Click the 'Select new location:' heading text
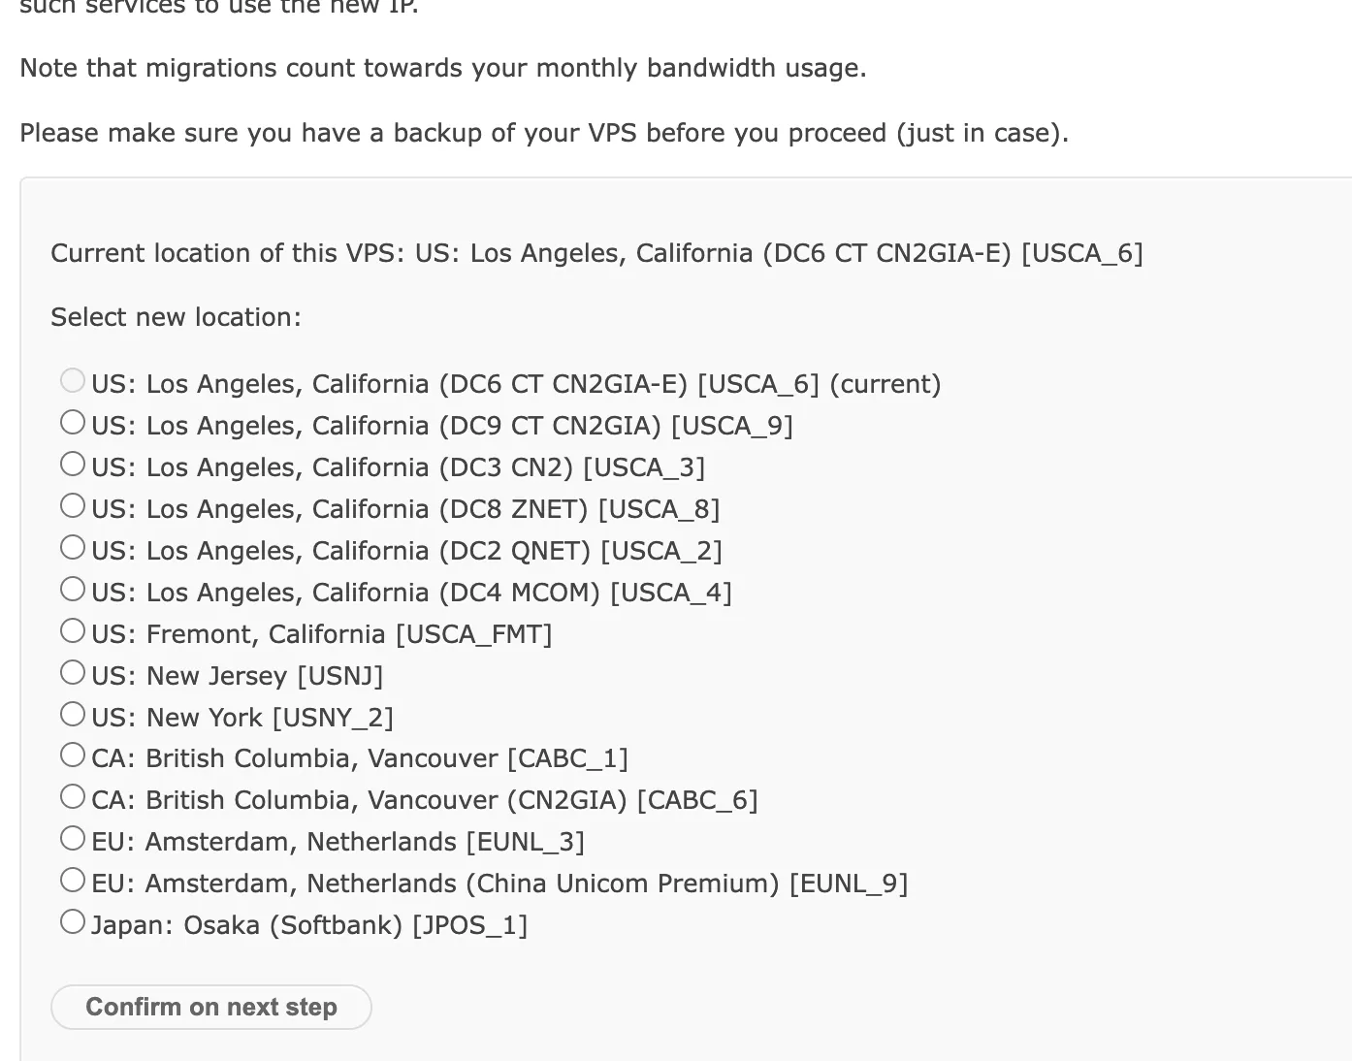 pos(176,318)
